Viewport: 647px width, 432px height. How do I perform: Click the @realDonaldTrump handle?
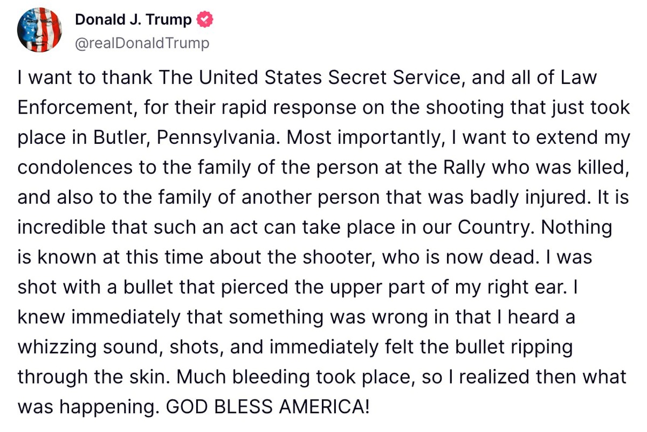pos(141,43)
